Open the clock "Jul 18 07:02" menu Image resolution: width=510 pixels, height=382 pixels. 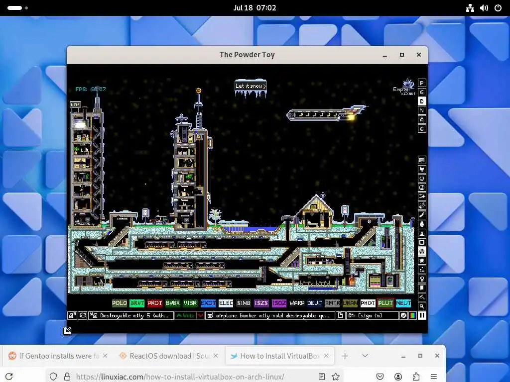click(x=255, y=8)
